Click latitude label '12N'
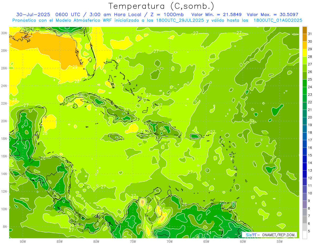The width and height of the screenshot is (317, 245). click(4, 191)
